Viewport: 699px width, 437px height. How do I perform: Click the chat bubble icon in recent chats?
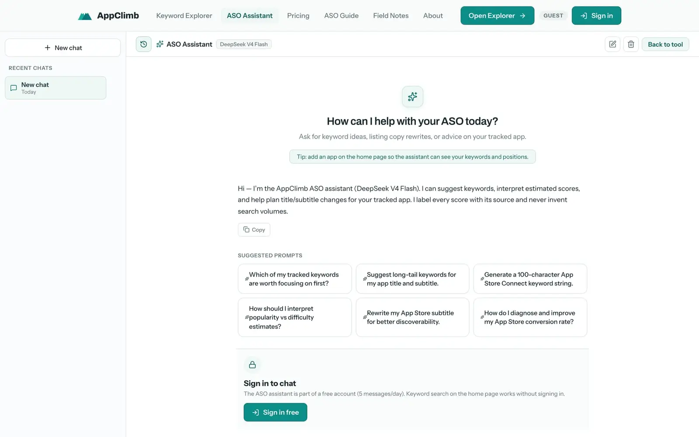pyautogui.click(x=14, y=88)
